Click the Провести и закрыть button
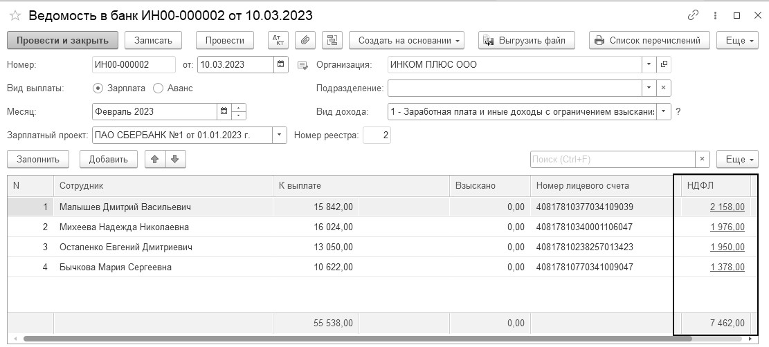Viewport: 769px width, 347px height. (63, 40)
